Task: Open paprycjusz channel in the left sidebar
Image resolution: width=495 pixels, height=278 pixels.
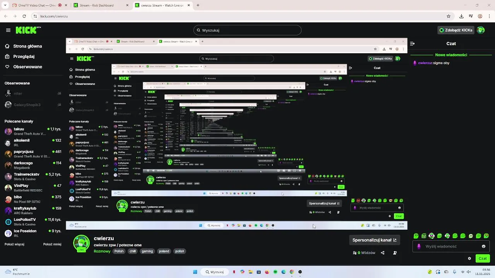Action: (x=33, y=154)
